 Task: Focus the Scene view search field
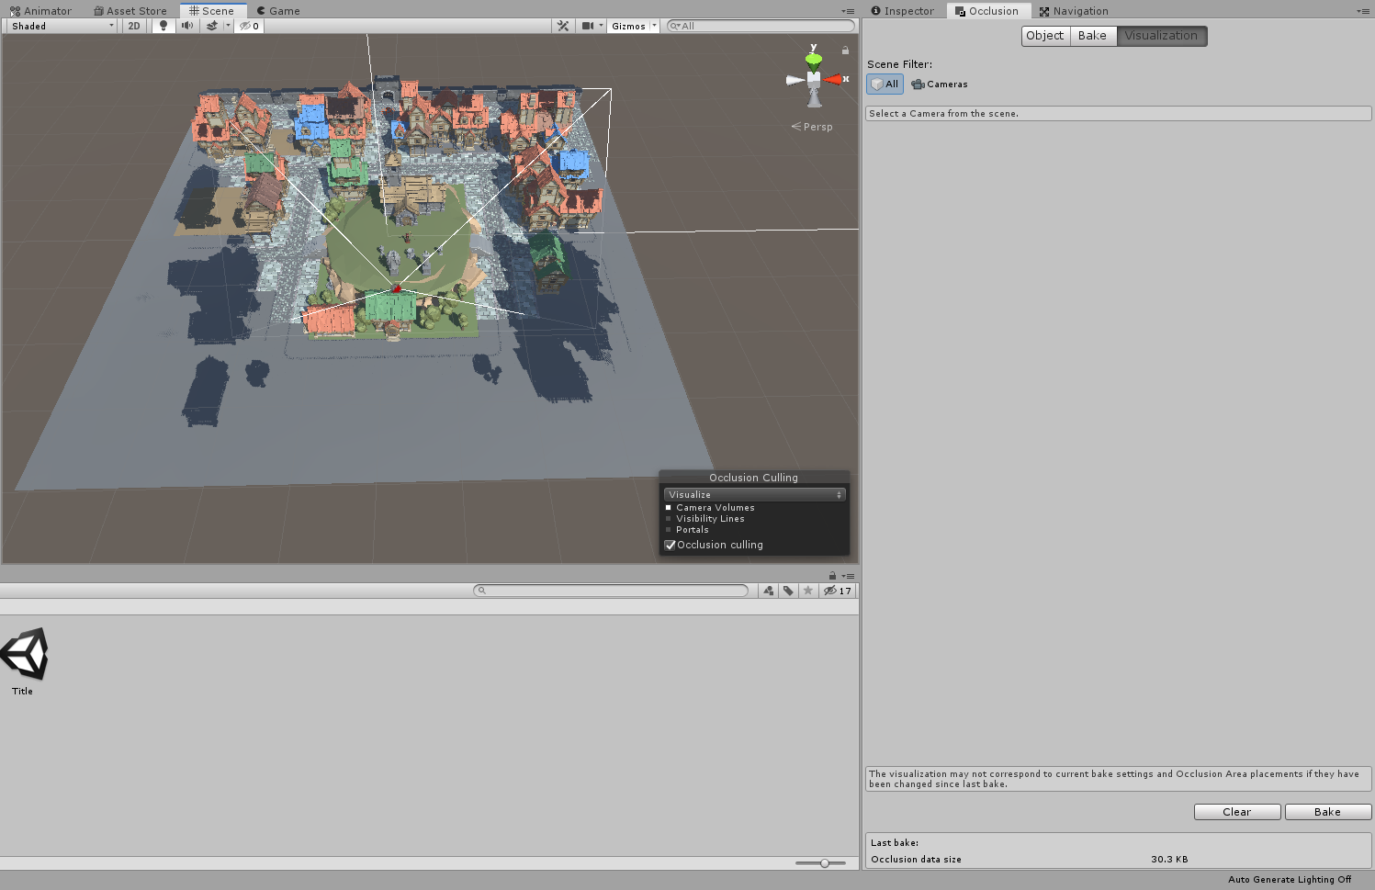(x=761, y=26)
